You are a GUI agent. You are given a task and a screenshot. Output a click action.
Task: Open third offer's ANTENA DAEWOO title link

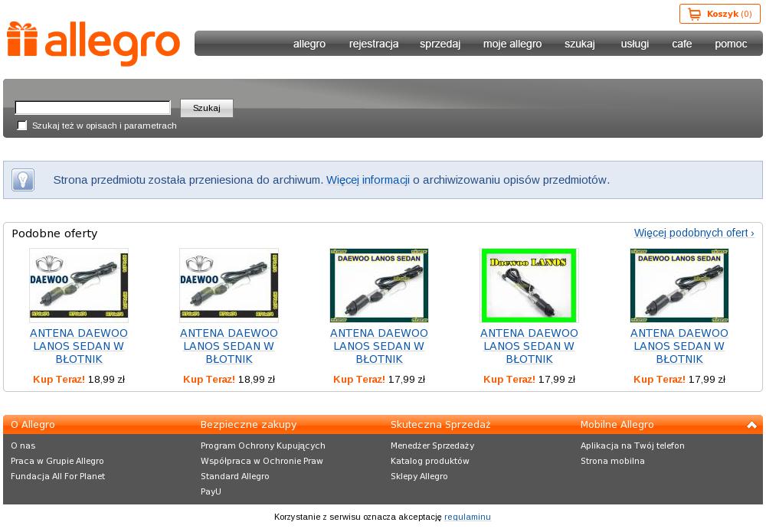379,346
